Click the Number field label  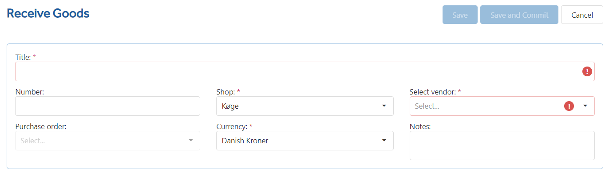click(x=29, y=92)
